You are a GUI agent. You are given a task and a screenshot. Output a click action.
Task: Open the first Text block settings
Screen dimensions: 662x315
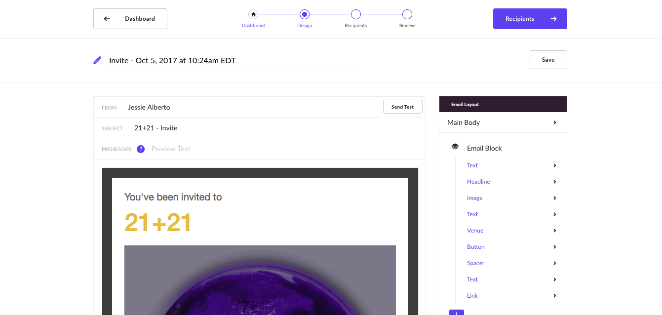click(511, 165)
